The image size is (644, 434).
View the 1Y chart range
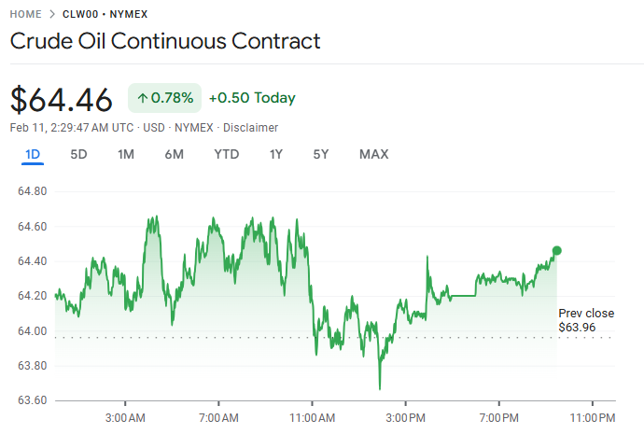click(275, 154)
